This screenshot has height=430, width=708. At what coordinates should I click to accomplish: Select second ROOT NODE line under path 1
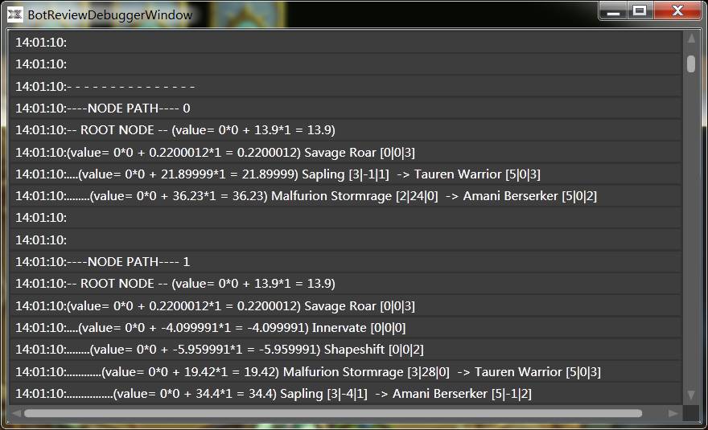(x=345, y=284)
